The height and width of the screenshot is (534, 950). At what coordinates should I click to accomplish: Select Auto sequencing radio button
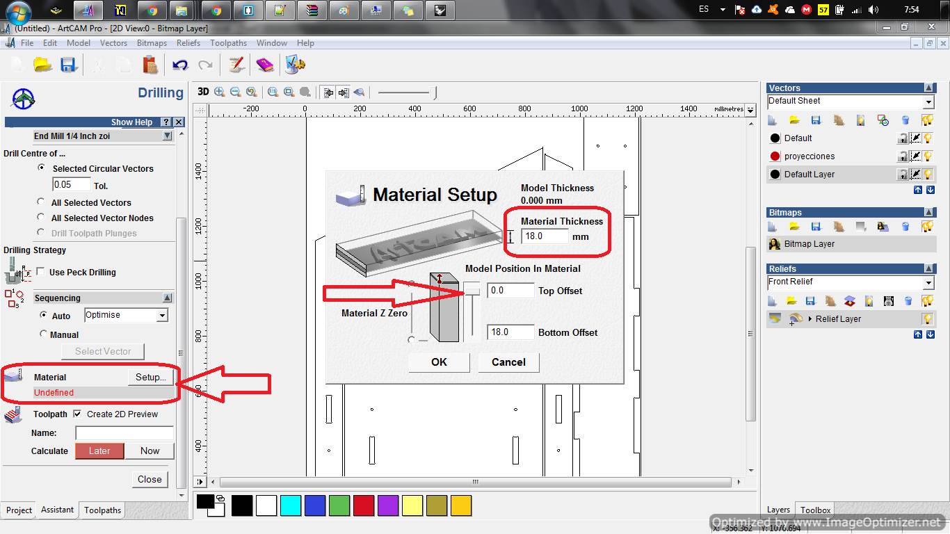click(x=43, y=315)
